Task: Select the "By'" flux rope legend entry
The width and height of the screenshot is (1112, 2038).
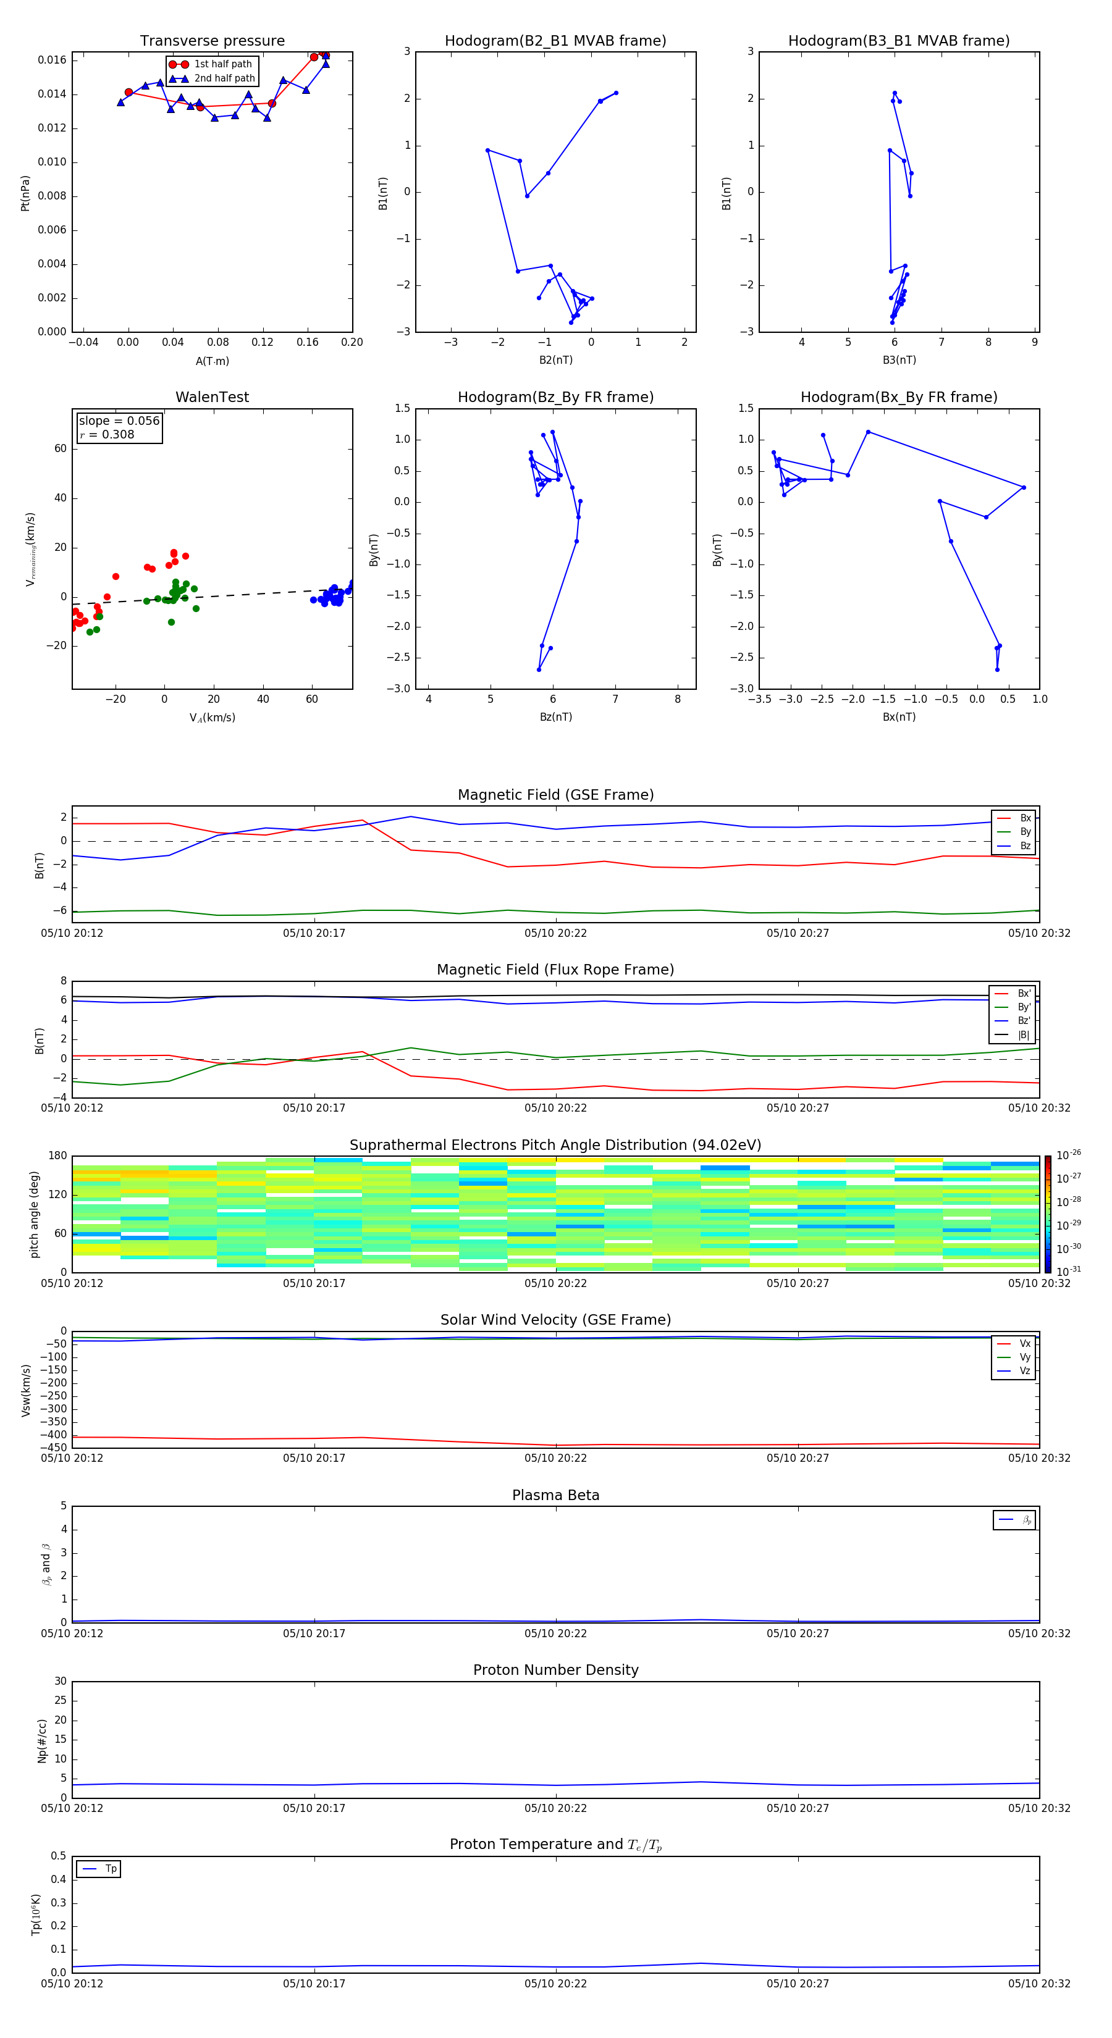Action: pyautogui.click(x=1013, y=1007)
